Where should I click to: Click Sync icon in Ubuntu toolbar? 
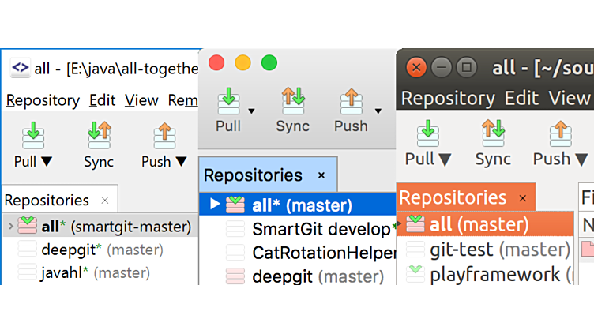click(x=493, y=133)
